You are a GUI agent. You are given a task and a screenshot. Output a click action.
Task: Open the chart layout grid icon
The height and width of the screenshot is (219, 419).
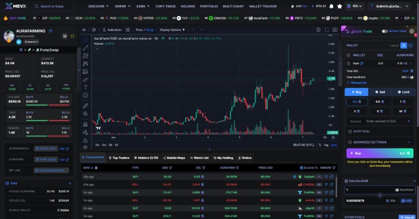(128, 30)
